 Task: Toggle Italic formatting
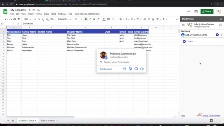tap(90, 19)
